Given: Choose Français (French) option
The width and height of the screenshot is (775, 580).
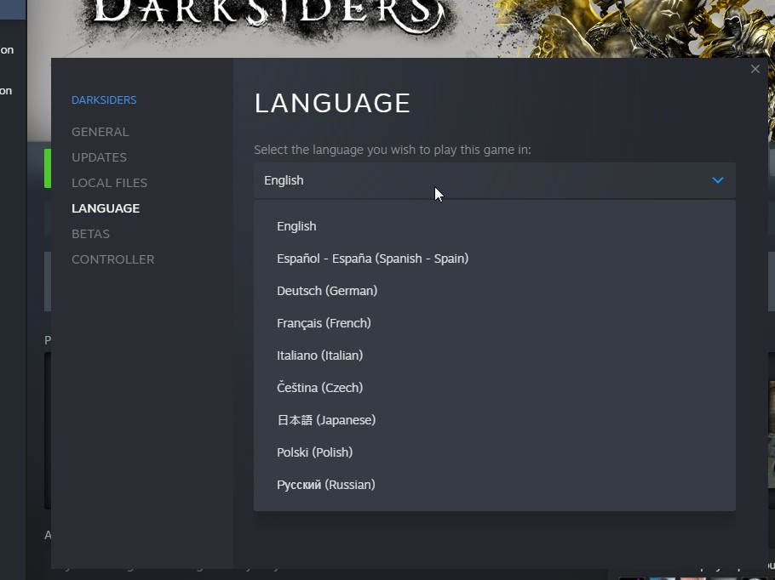Looking at the screenshot, I should click(x=494, y=323).
